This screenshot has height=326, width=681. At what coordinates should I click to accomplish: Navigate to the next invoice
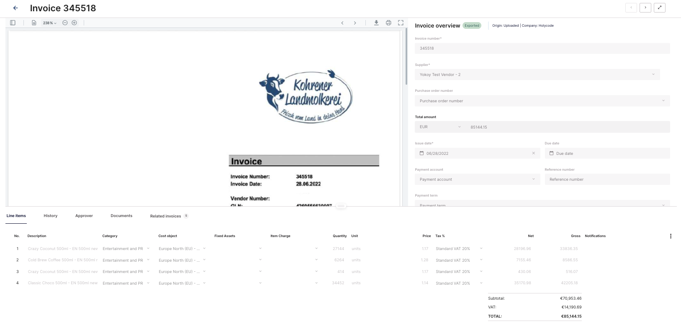click(645, 8)
